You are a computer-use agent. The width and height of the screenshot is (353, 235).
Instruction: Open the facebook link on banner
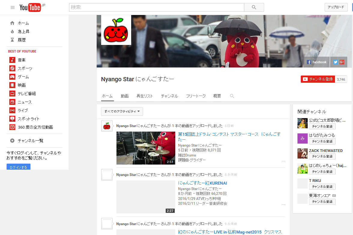[x=316, y=62]
